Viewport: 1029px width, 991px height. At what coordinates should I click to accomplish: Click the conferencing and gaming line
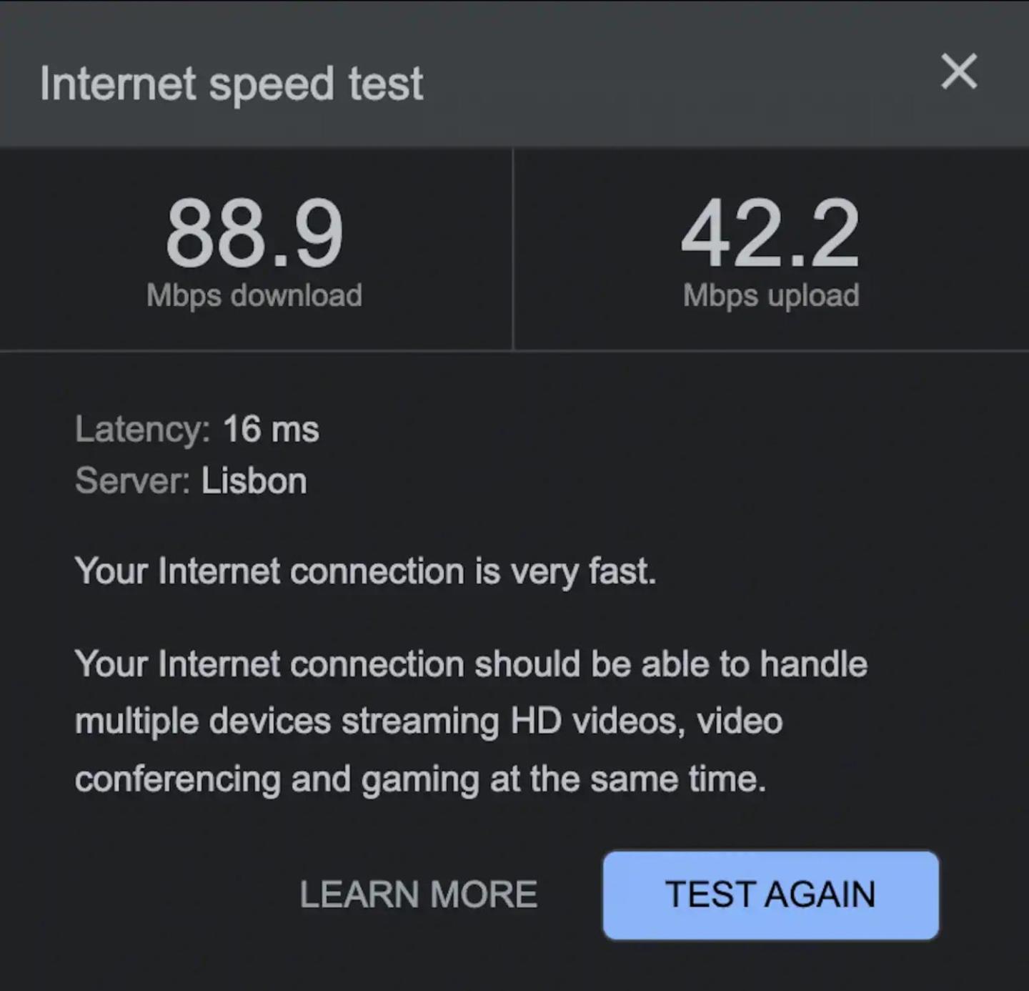pyautogui.click(x=420, y=779)
